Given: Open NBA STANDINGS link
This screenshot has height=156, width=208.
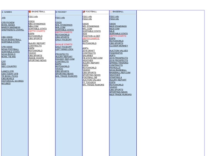Looking at the screenshot, I should tap(37, 24).
